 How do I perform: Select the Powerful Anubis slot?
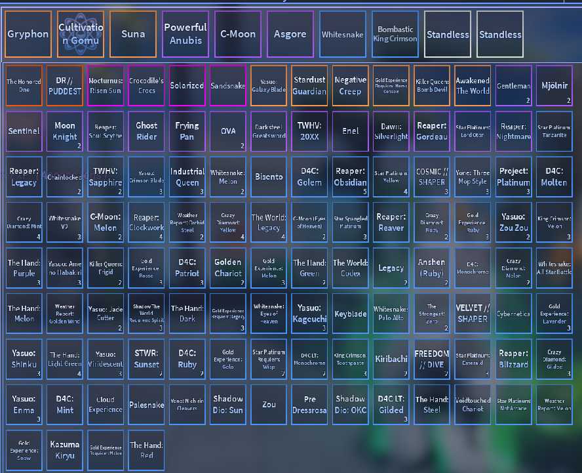[185, 34]
